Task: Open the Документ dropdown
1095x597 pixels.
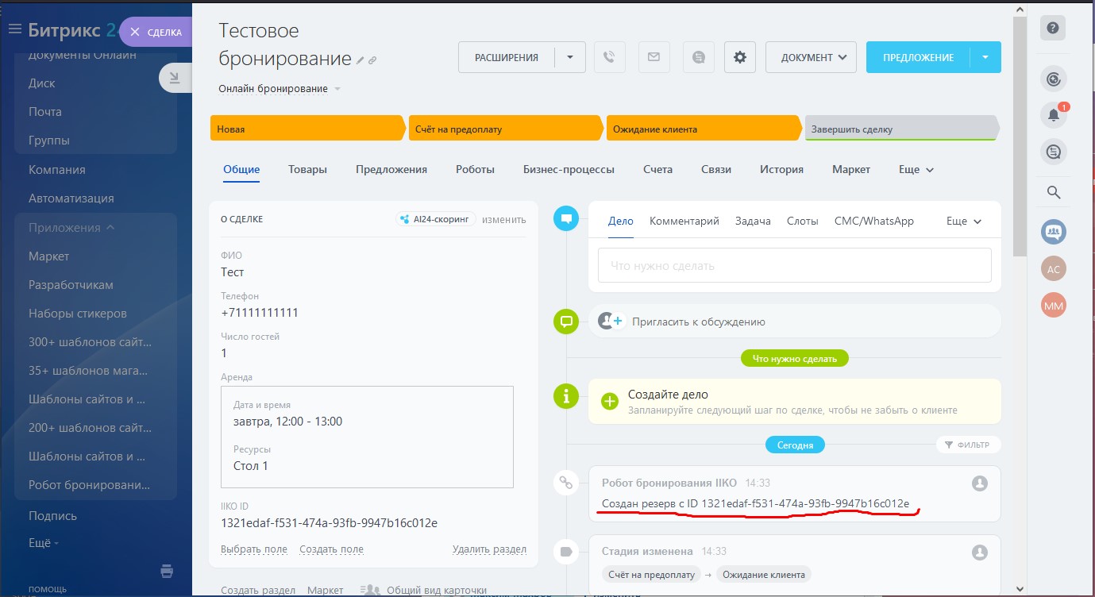Action: coord(811,57)
